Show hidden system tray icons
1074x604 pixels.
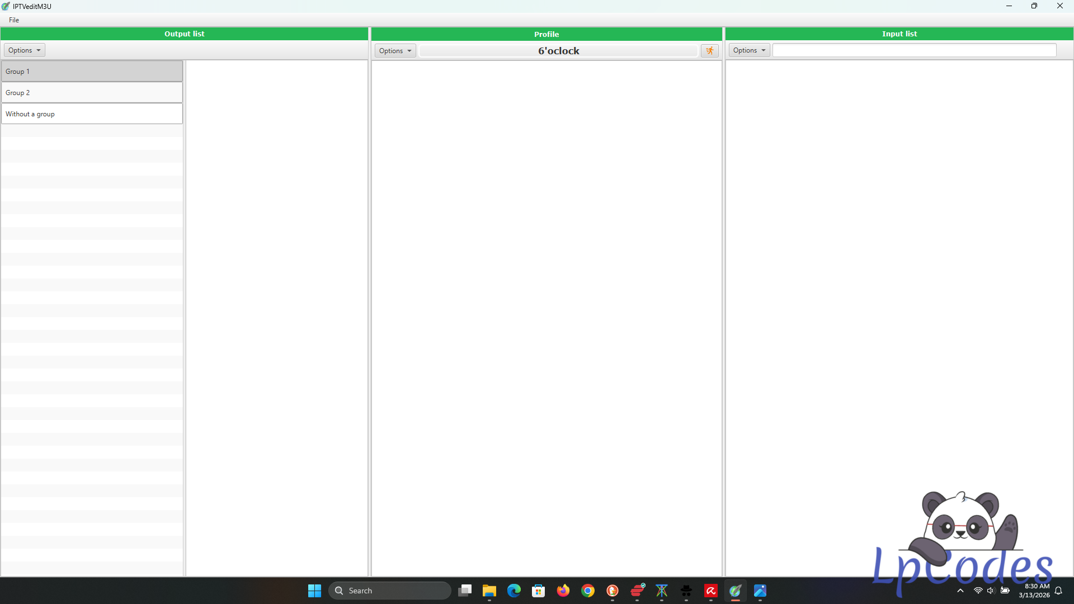point(960,591)
